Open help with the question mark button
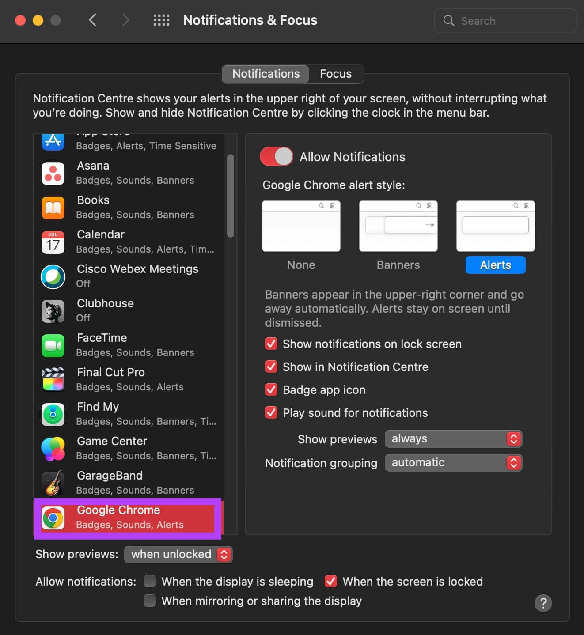This screenshot has height=635, width=584. click(x=543, y=603)
